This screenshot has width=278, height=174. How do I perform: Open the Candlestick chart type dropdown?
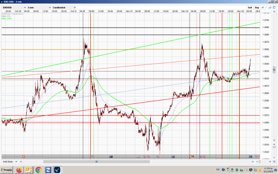click(75, 8)
